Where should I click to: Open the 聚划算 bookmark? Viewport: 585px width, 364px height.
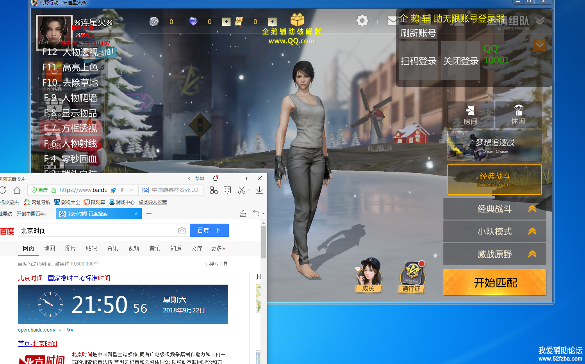94,202
